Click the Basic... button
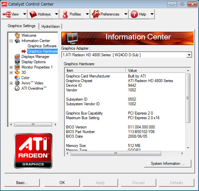Screen dimensions: 199x191 [x=22, y=183]
